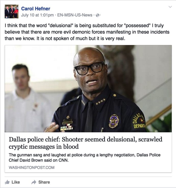
Task: Open the Dallas police chief headline
Action: [x=85, y=143]
